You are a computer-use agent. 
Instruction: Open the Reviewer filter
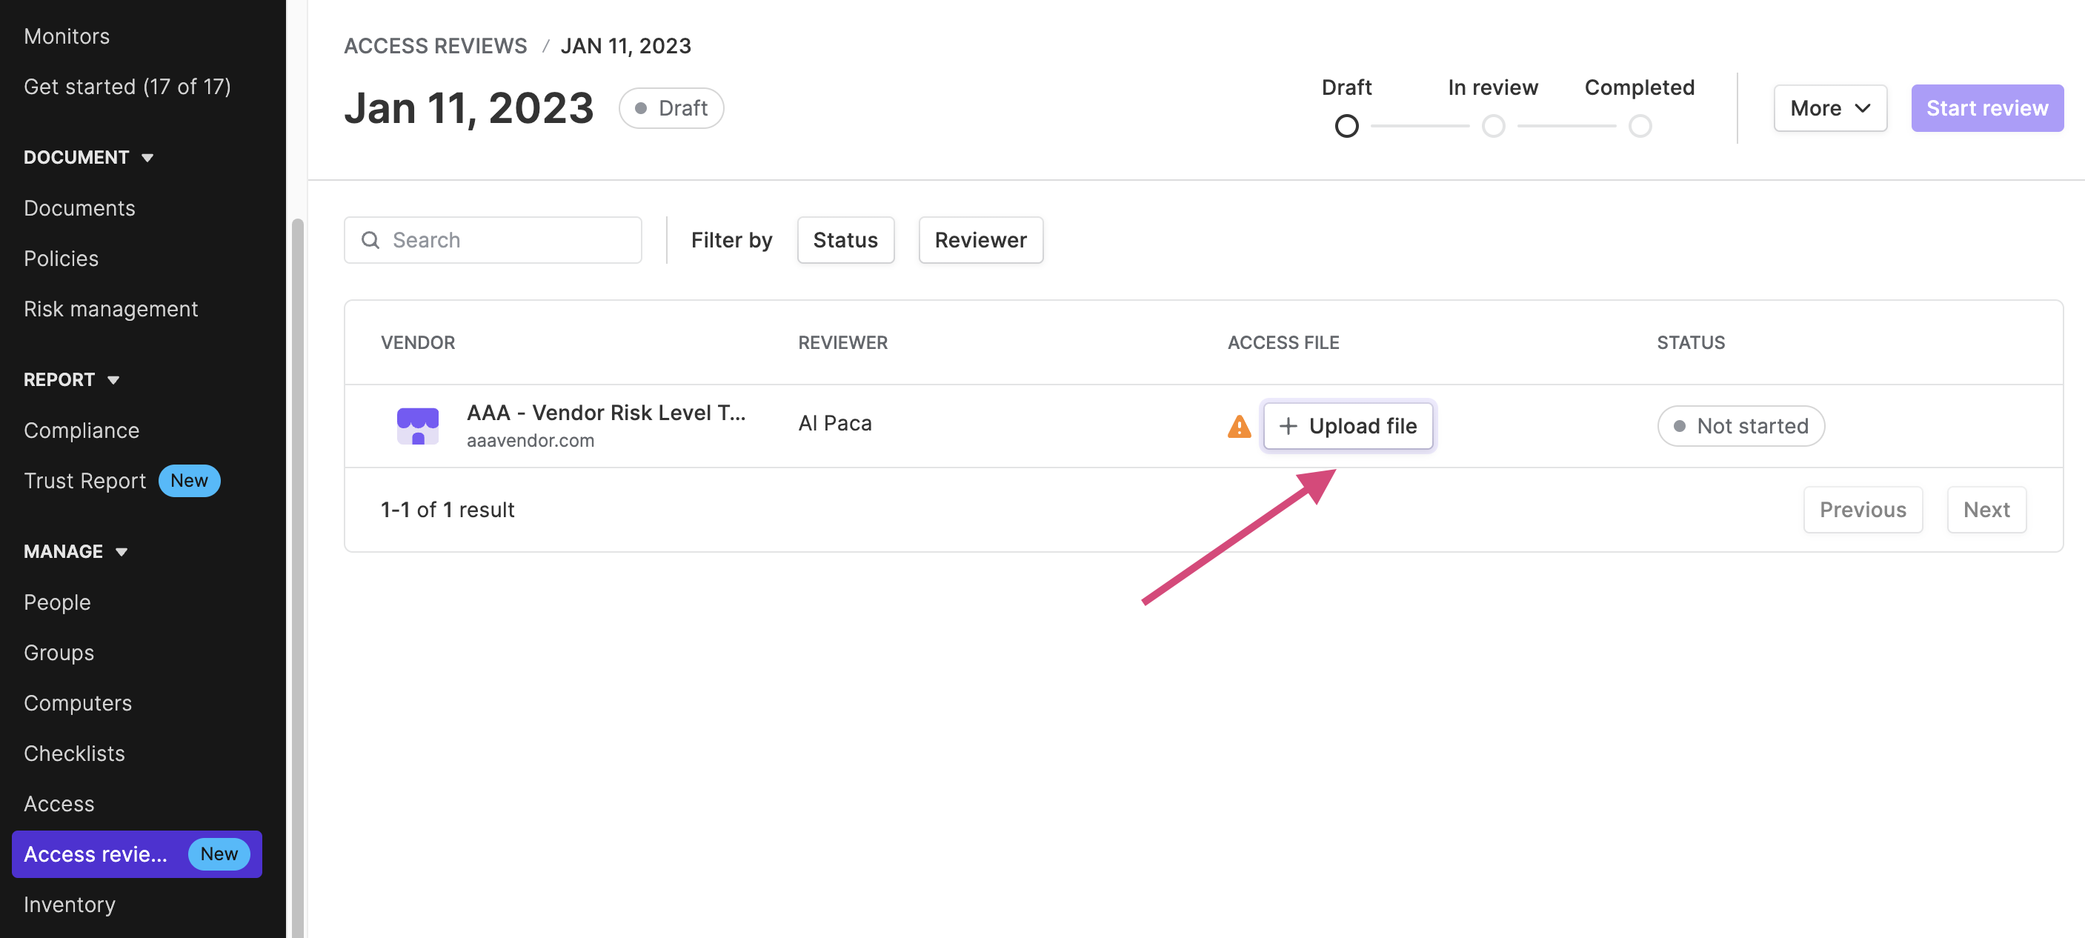pyautogui.click(x=980, y=240)
